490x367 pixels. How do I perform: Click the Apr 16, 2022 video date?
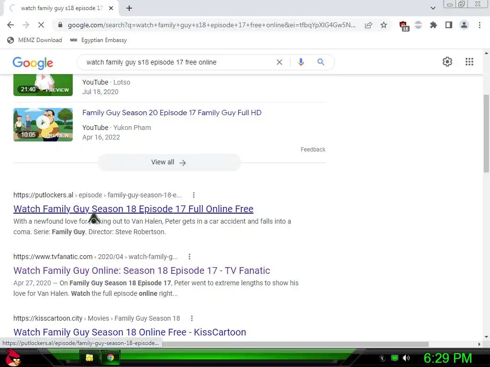point(101,137)
